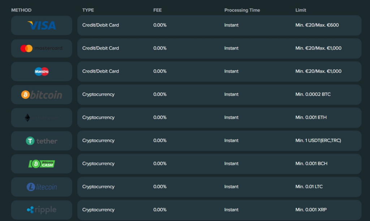Screen dimensions: 370x221
Task: Pick the Ripple payment logo
Action: (x=42, y=210)
